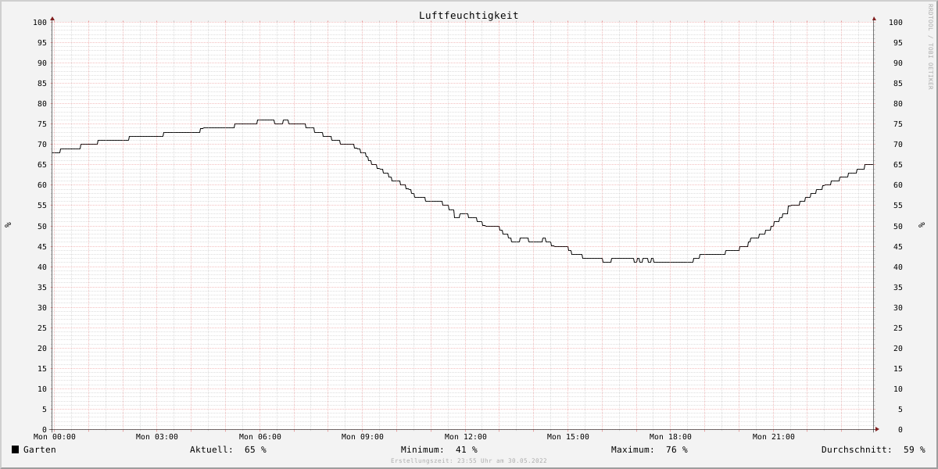
Task: Click the 25 label on left y-axis
Action: [42, 328]
